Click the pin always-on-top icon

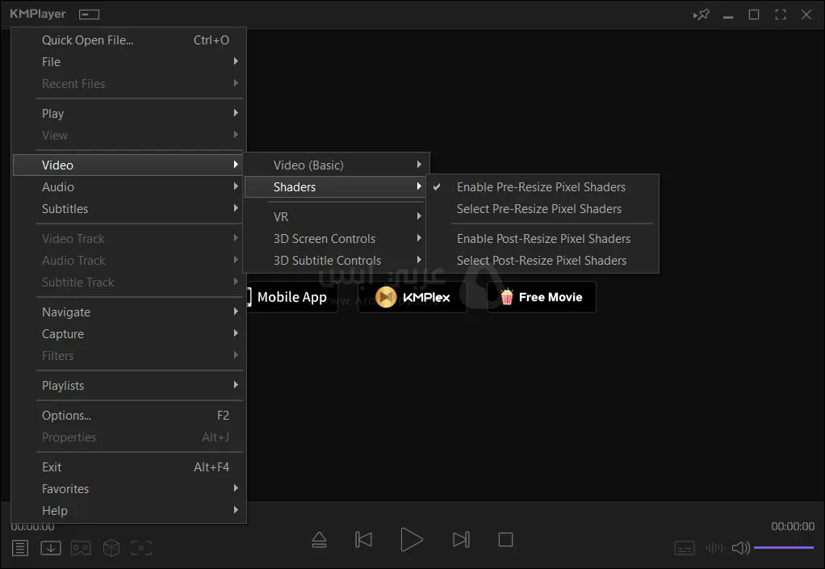[x=701, y=15]
